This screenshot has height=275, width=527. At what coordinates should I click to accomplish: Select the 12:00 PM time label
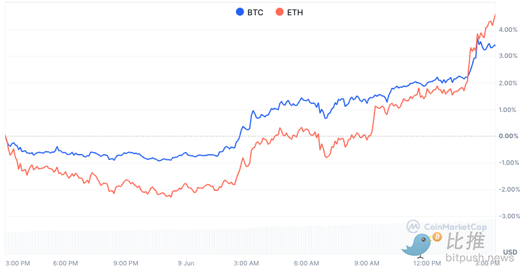tap(427, 263)
